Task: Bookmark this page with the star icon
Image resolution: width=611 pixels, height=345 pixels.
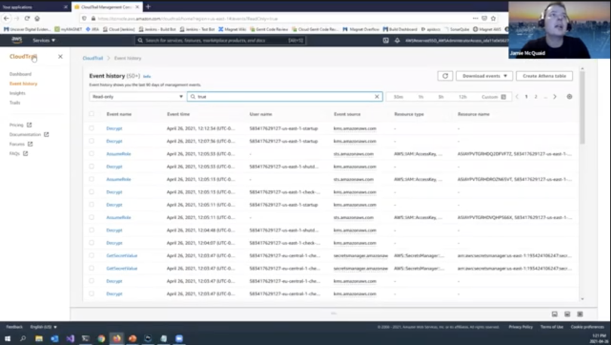Action: (x=493, y=19)
